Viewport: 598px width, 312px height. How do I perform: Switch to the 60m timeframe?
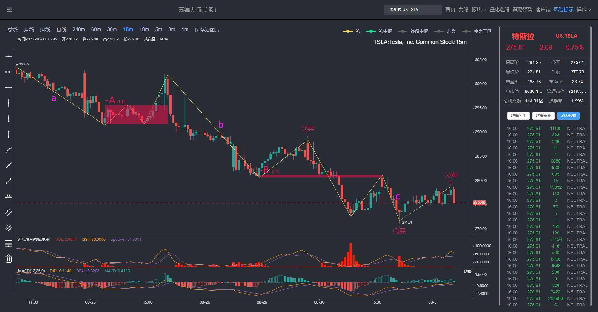(x=96, y=30)
